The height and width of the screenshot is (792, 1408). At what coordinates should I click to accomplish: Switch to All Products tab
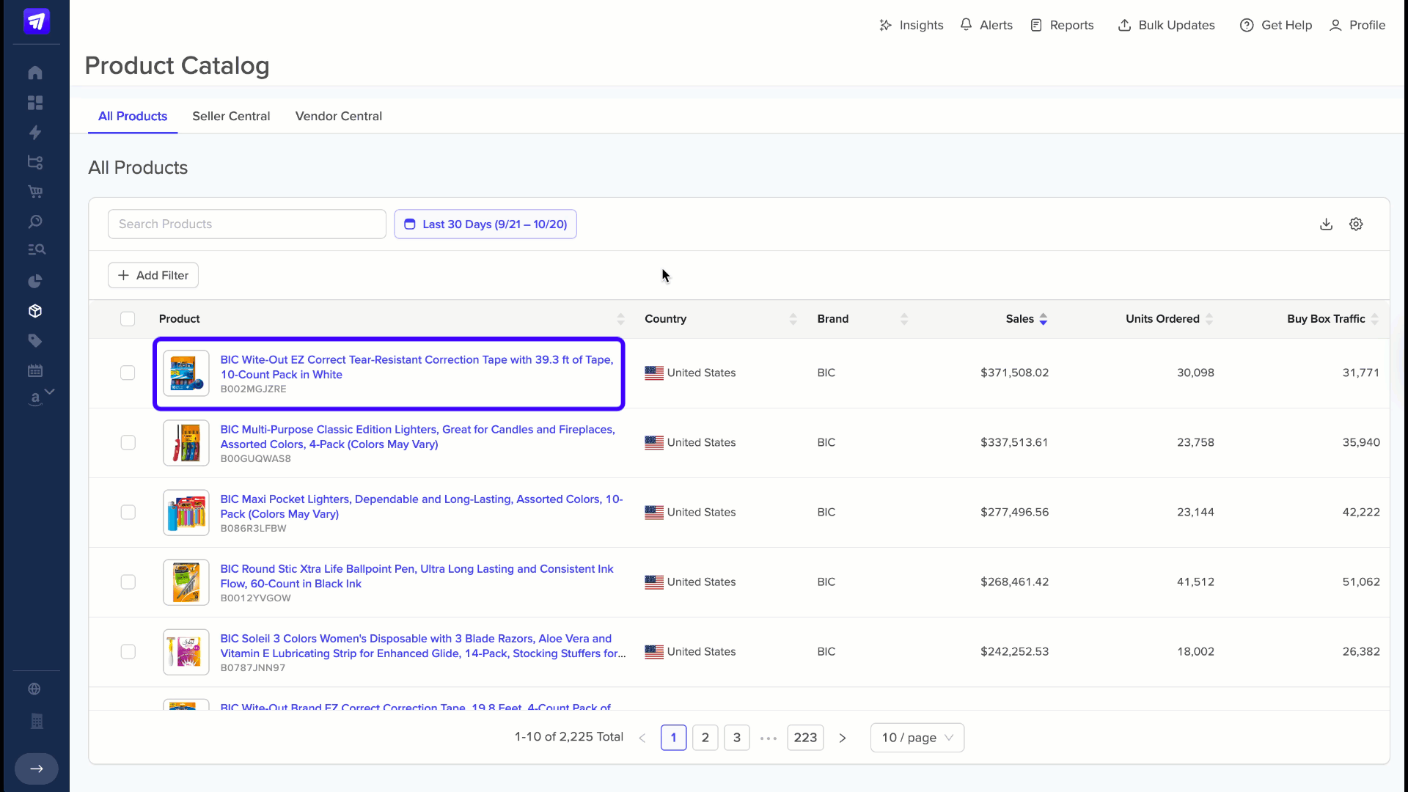[133, 116]
